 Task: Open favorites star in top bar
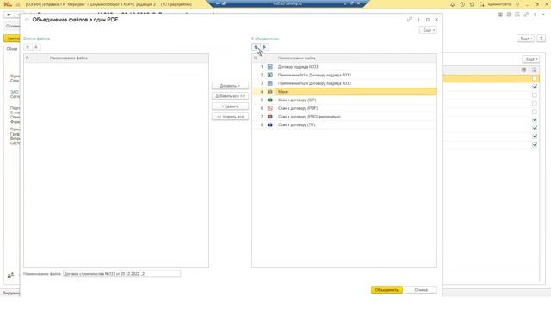pyautogui.click(x=472, y=4)
